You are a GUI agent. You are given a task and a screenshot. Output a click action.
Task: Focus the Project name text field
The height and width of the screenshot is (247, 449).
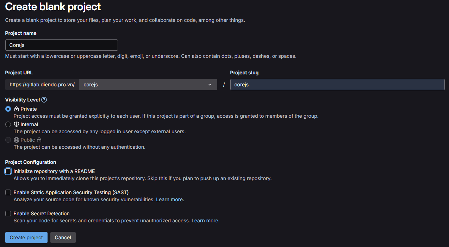point(62,45)
